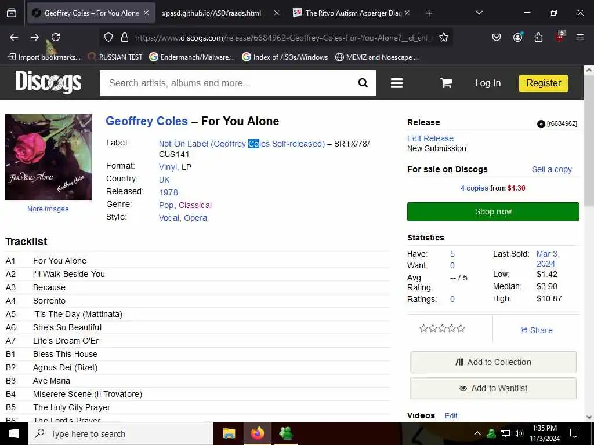This screenshot has height=445, width=594.
Task: Click the Discogs logo
Action: pyautogui.click(x=49, y=82)
